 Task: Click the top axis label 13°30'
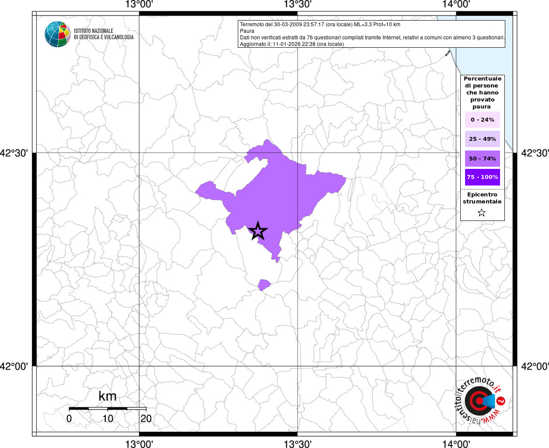tap(298, 5)
